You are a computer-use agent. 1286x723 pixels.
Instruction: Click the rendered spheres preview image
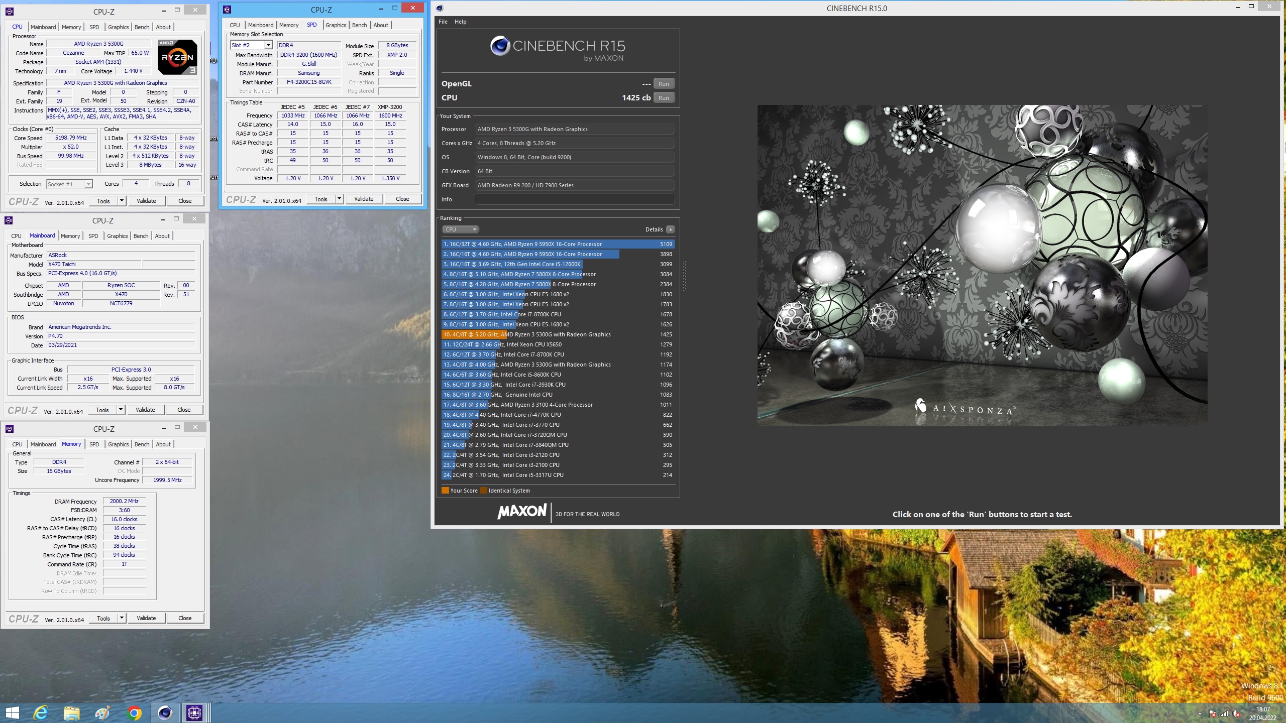[x=982, y=265]
